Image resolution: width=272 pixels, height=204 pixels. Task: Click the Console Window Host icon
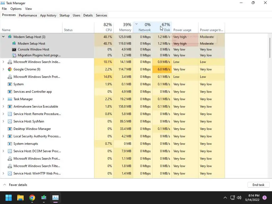14,49
